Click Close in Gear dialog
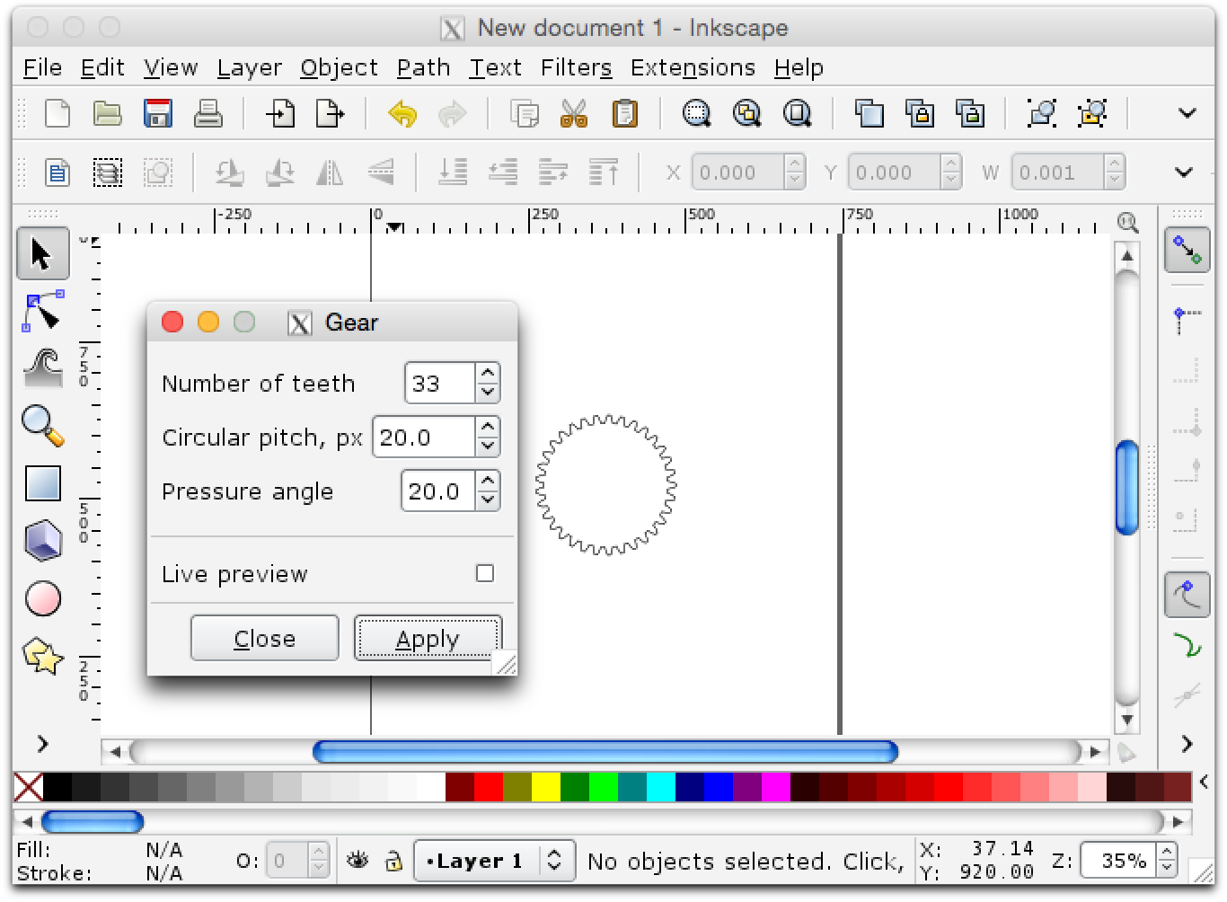Screen dimensions: 1227x902 pos(264,638)
